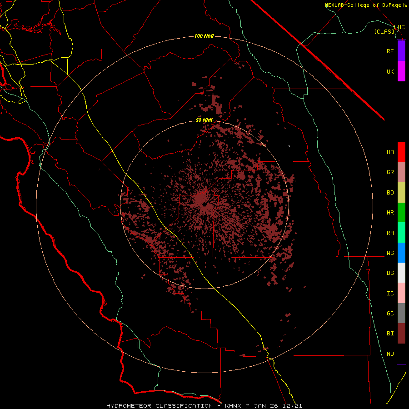This screenshot has height=409, width=409.
Task: Click the WS legend label
Action: point(390,253)
